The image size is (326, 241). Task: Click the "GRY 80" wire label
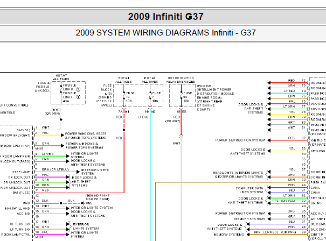pyautogui.click(x=297, y=122)
